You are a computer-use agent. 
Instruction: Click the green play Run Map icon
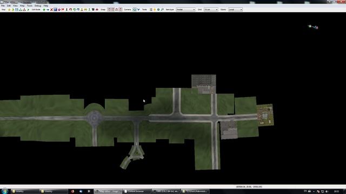[28, 10]
